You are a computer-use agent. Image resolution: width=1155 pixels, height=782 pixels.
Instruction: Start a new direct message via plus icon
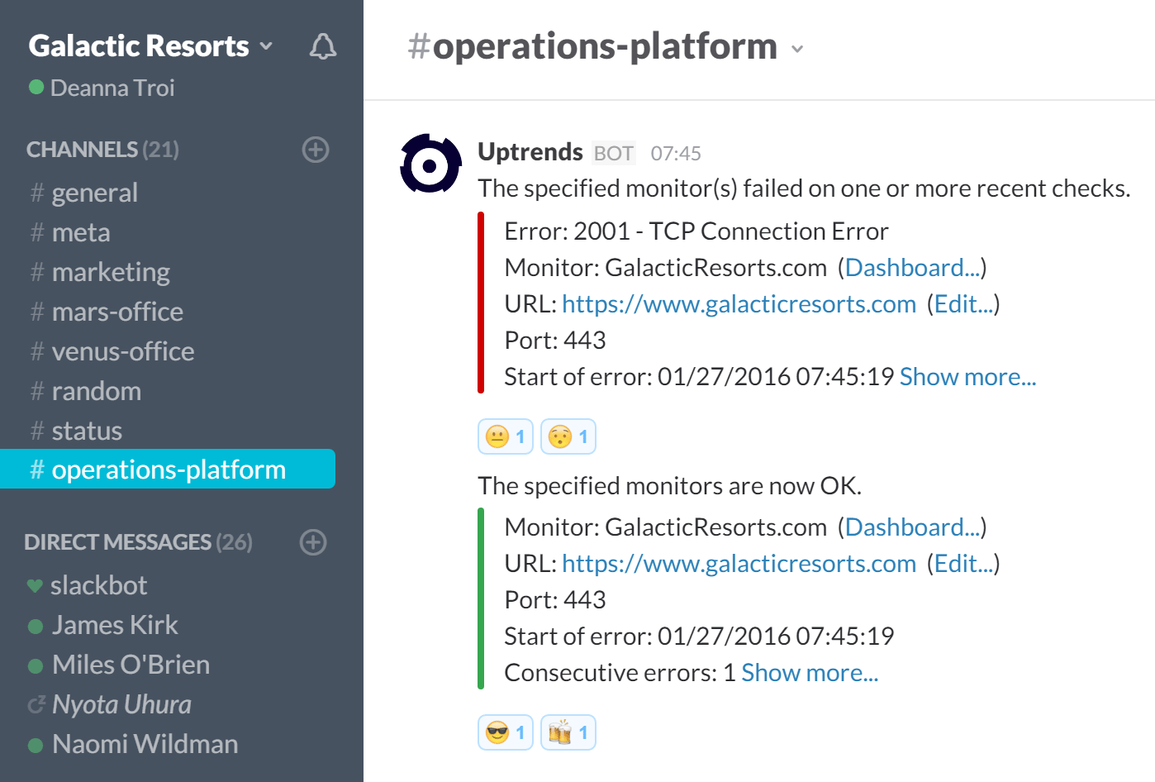(313, 542)
